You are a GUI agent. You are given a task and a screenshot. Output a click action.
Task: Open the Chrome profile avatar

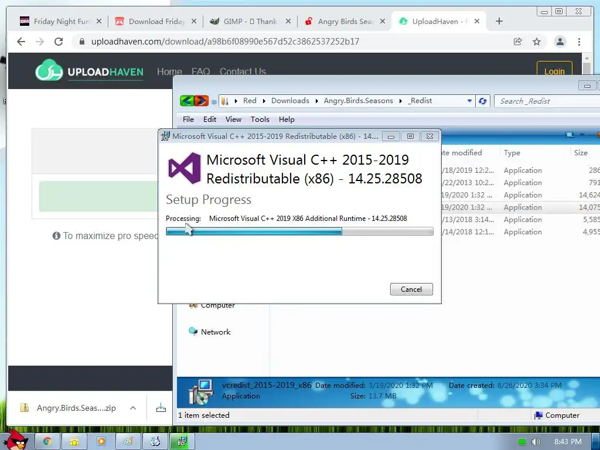coord(560,42)
